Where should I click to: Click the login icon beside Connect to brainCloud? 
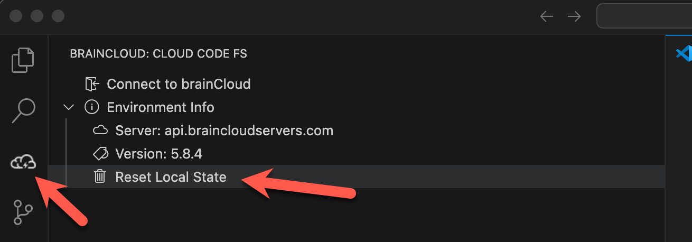tap(92, 84)
